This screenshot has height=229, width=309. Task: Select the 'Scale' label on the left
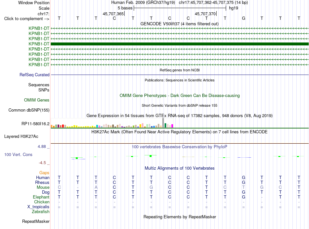coord(44,8)
